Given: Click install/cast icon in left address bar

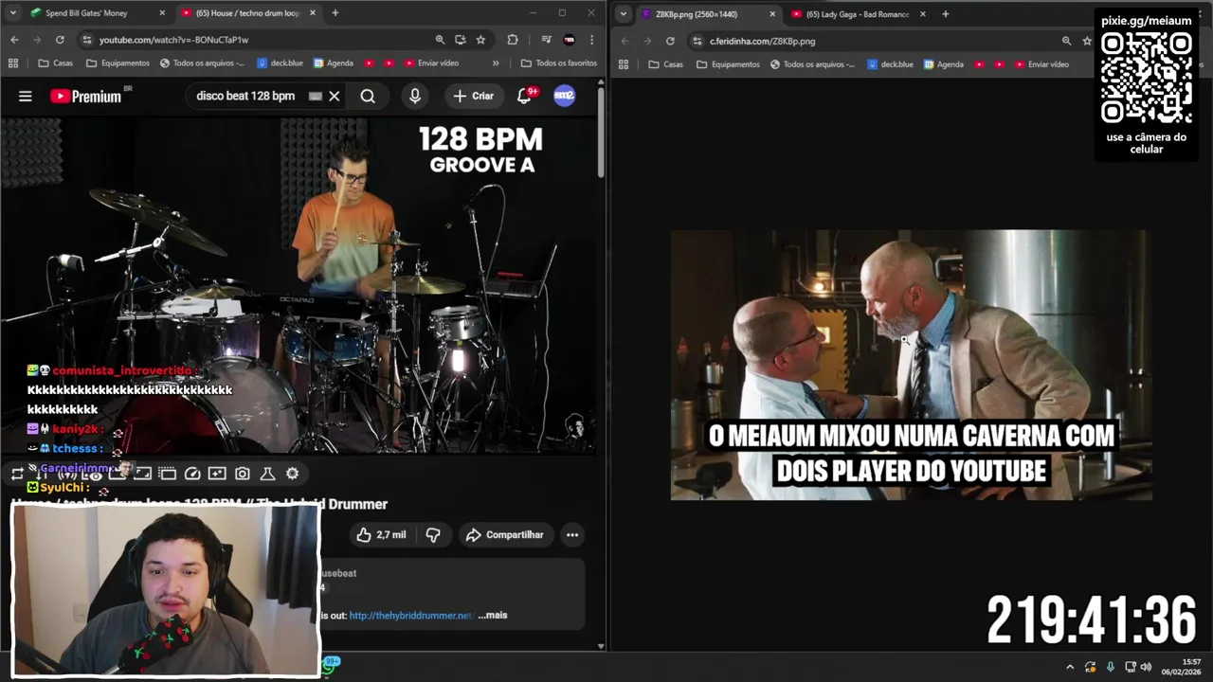Looking at the screenshot, I should pyautogui.click(x=461, y=40).
